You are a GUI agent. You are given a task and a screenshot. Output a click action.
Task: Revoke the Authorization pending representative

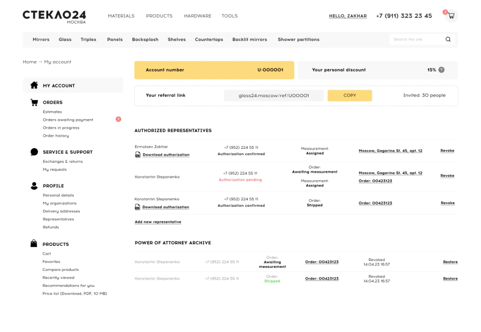point(447,176)
